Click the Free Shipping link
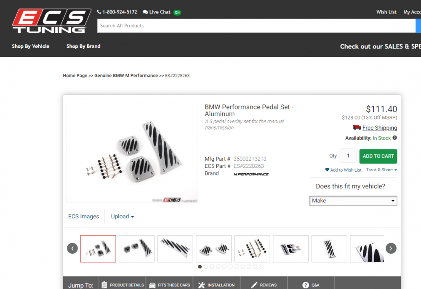The height and width of the screenshot is (289, 421). click(380, 128)
